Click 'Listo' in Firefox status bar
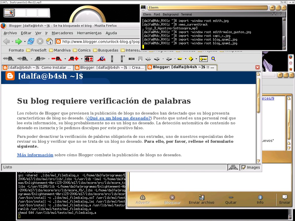Screen dimensions: 295x221 [8, 167]
